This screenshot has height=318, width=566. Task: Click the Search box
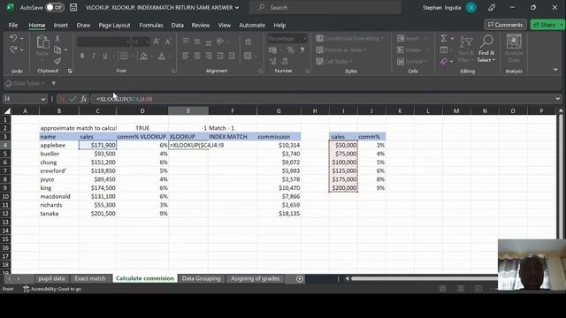[x=325, y=7]
